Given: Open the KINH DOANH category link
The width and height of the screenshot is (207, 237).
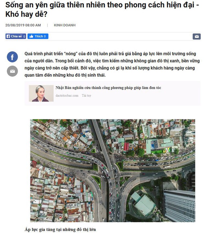Looking at the screenshot, I should point(65,25).
